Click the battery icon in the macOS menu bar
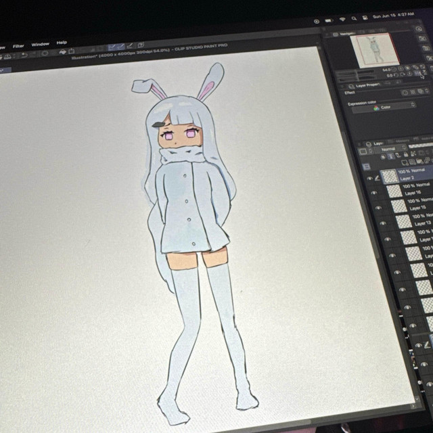Screen dimensions: 433x433 tap(328, 20)
